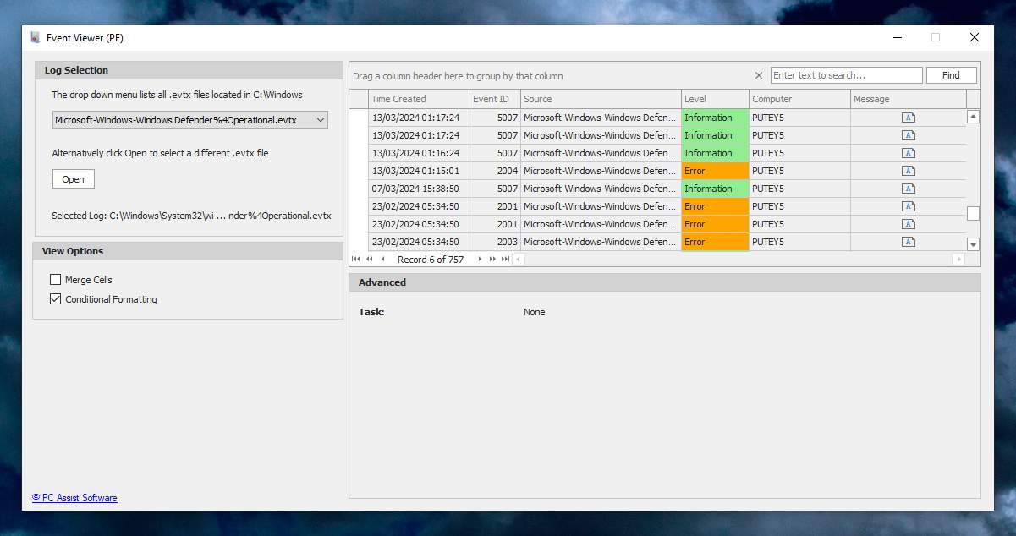1016x536 pixels.
Task: Click Source cell in the 01:16:24 row
Action: (x=601, y=153)
